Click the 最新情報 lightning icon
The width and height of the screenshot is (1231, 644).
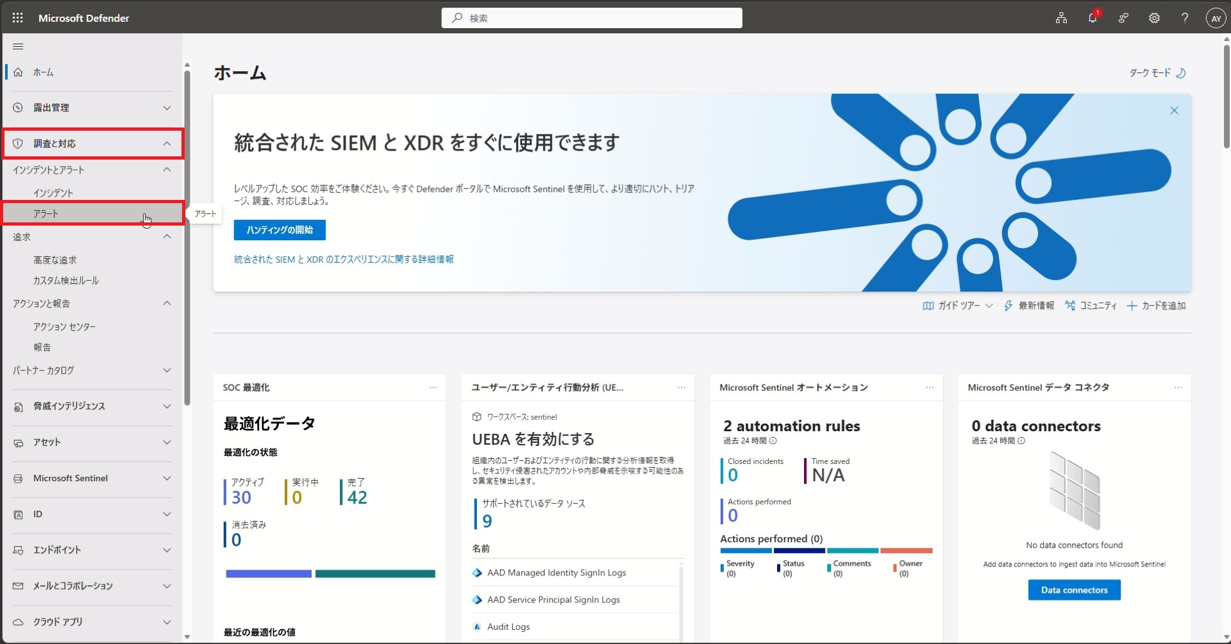click(x=1008, y=306)
